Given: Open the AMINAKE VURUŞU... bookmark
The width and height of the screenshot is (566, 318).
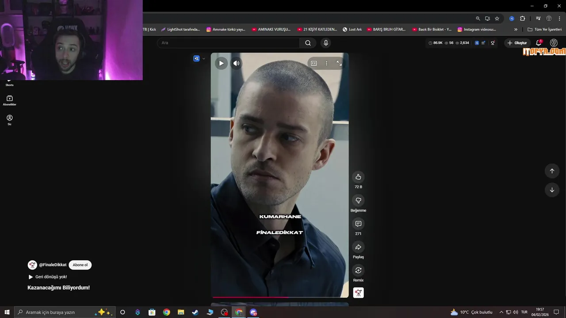Looking at the screenshot, I should click(x=272, y=30).
